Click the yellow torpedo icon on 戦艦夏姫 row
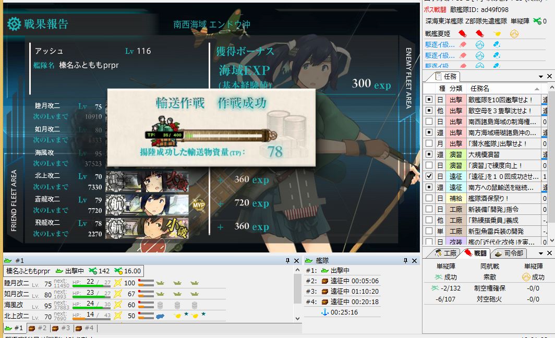Screen dimensions: 555x338 [497, 34]
